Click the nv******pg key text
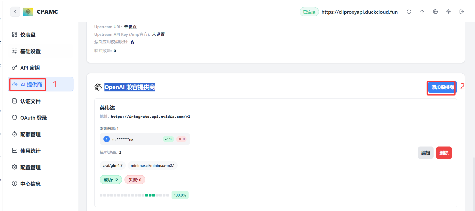This screenshot has width=475, height=211. click(x=123, y=139)
